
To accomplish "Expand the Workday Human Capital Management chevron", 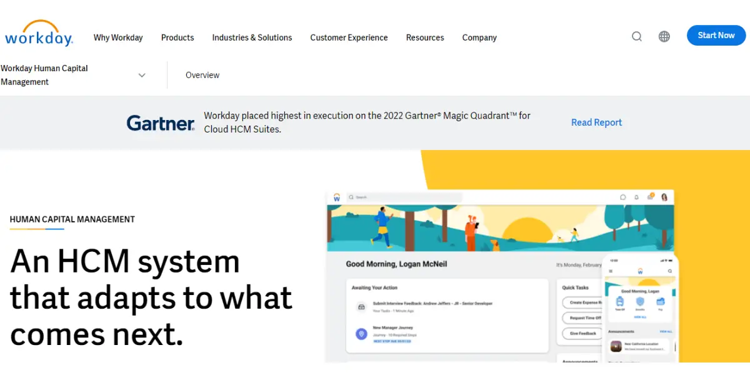I will click(142, 75).
